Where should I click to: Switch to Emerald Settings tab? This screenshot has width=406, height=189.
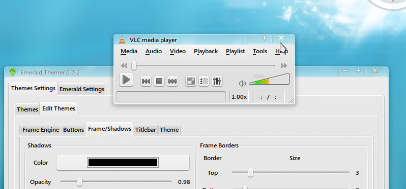[x=82, y=89]
